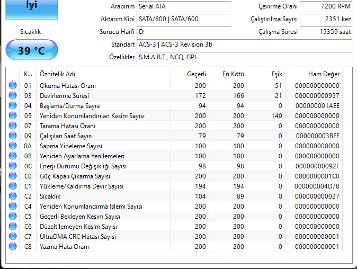The width and height of the screenshot is (357, 269).
Task: Select the Sıcaklık attribute name in C2 row
Action: [x=50, y=196]
